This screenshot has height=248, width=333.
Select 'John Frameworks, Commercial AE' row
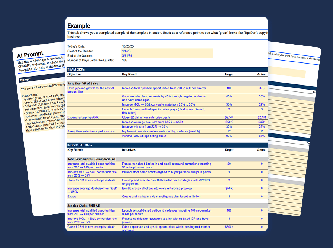[167, 159]
